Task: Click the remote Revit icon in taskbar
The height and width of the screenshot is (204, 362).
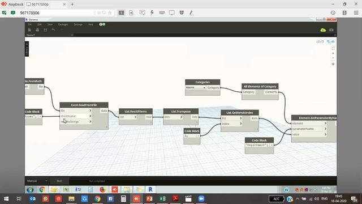Action: [150, 190]
